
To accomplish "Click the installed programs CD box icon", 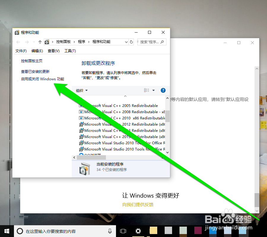I will coord(85,169).
